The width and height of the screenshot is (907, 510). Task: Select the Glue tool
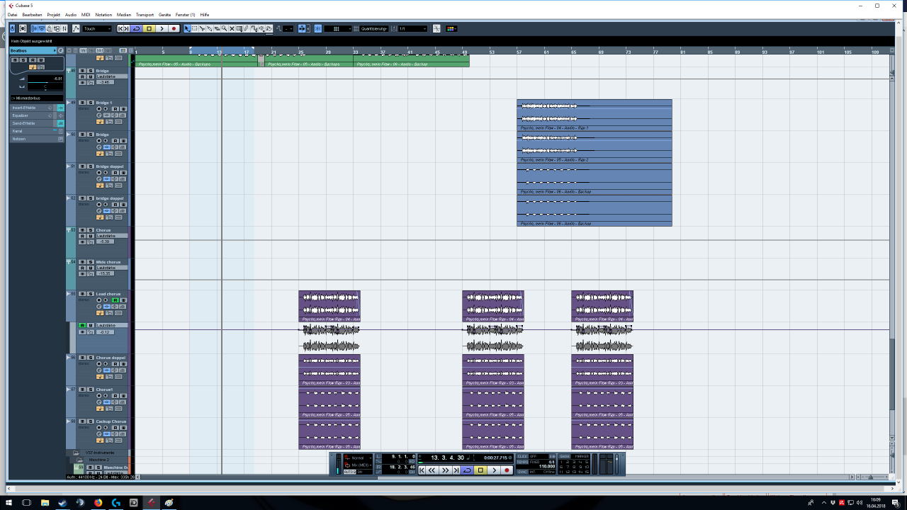pyautogui.click(x=209, y=28)
